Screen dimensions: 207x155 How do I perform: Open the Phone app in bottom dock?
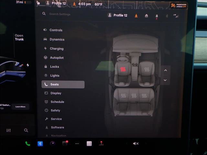28,144
